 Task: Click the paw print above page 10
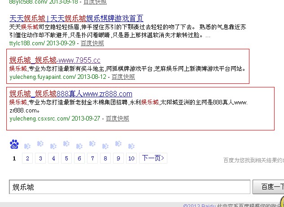point(131,146)
